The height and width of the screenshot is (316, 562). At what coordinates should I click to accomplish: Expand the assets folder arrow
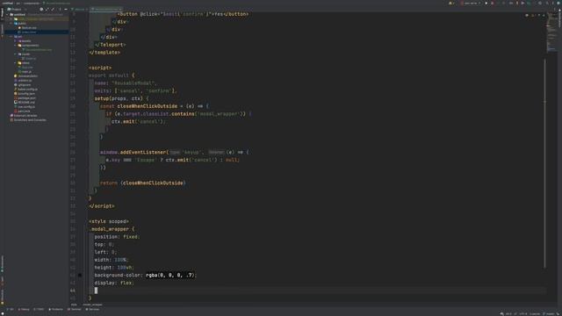16,41
